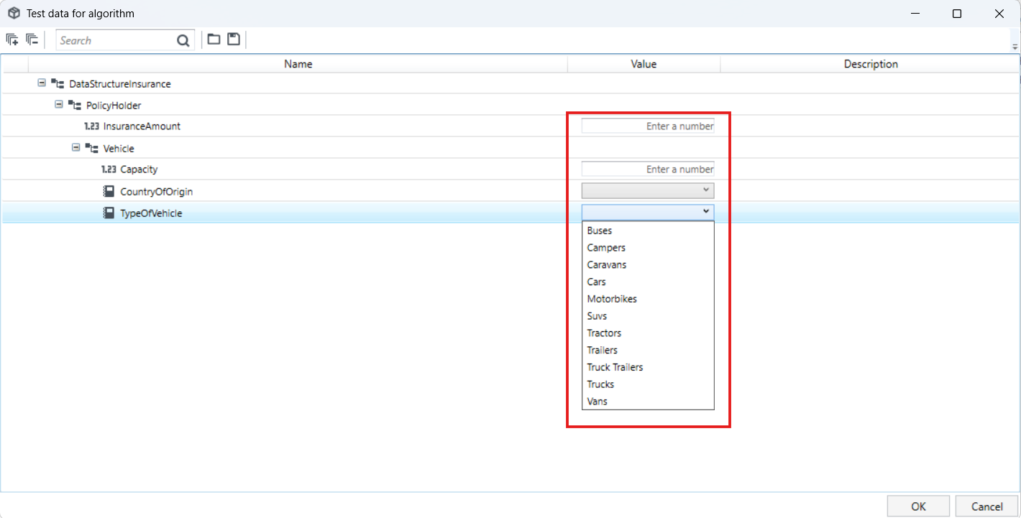1021x518 pixels.
Task: Click the Cancel button
Action: pos(986,507)
